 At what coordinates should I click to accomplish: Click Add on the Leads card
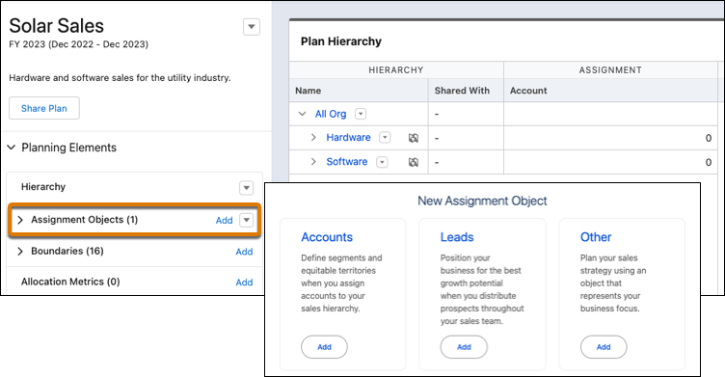pyautogui.click(x=464, y=347)
